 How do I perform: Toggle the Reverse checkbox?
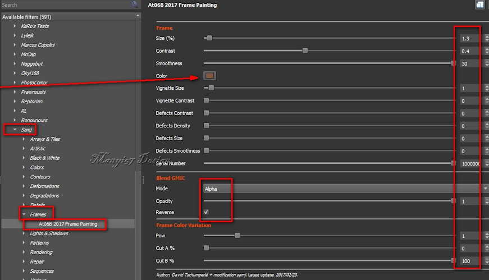(206, 212)
